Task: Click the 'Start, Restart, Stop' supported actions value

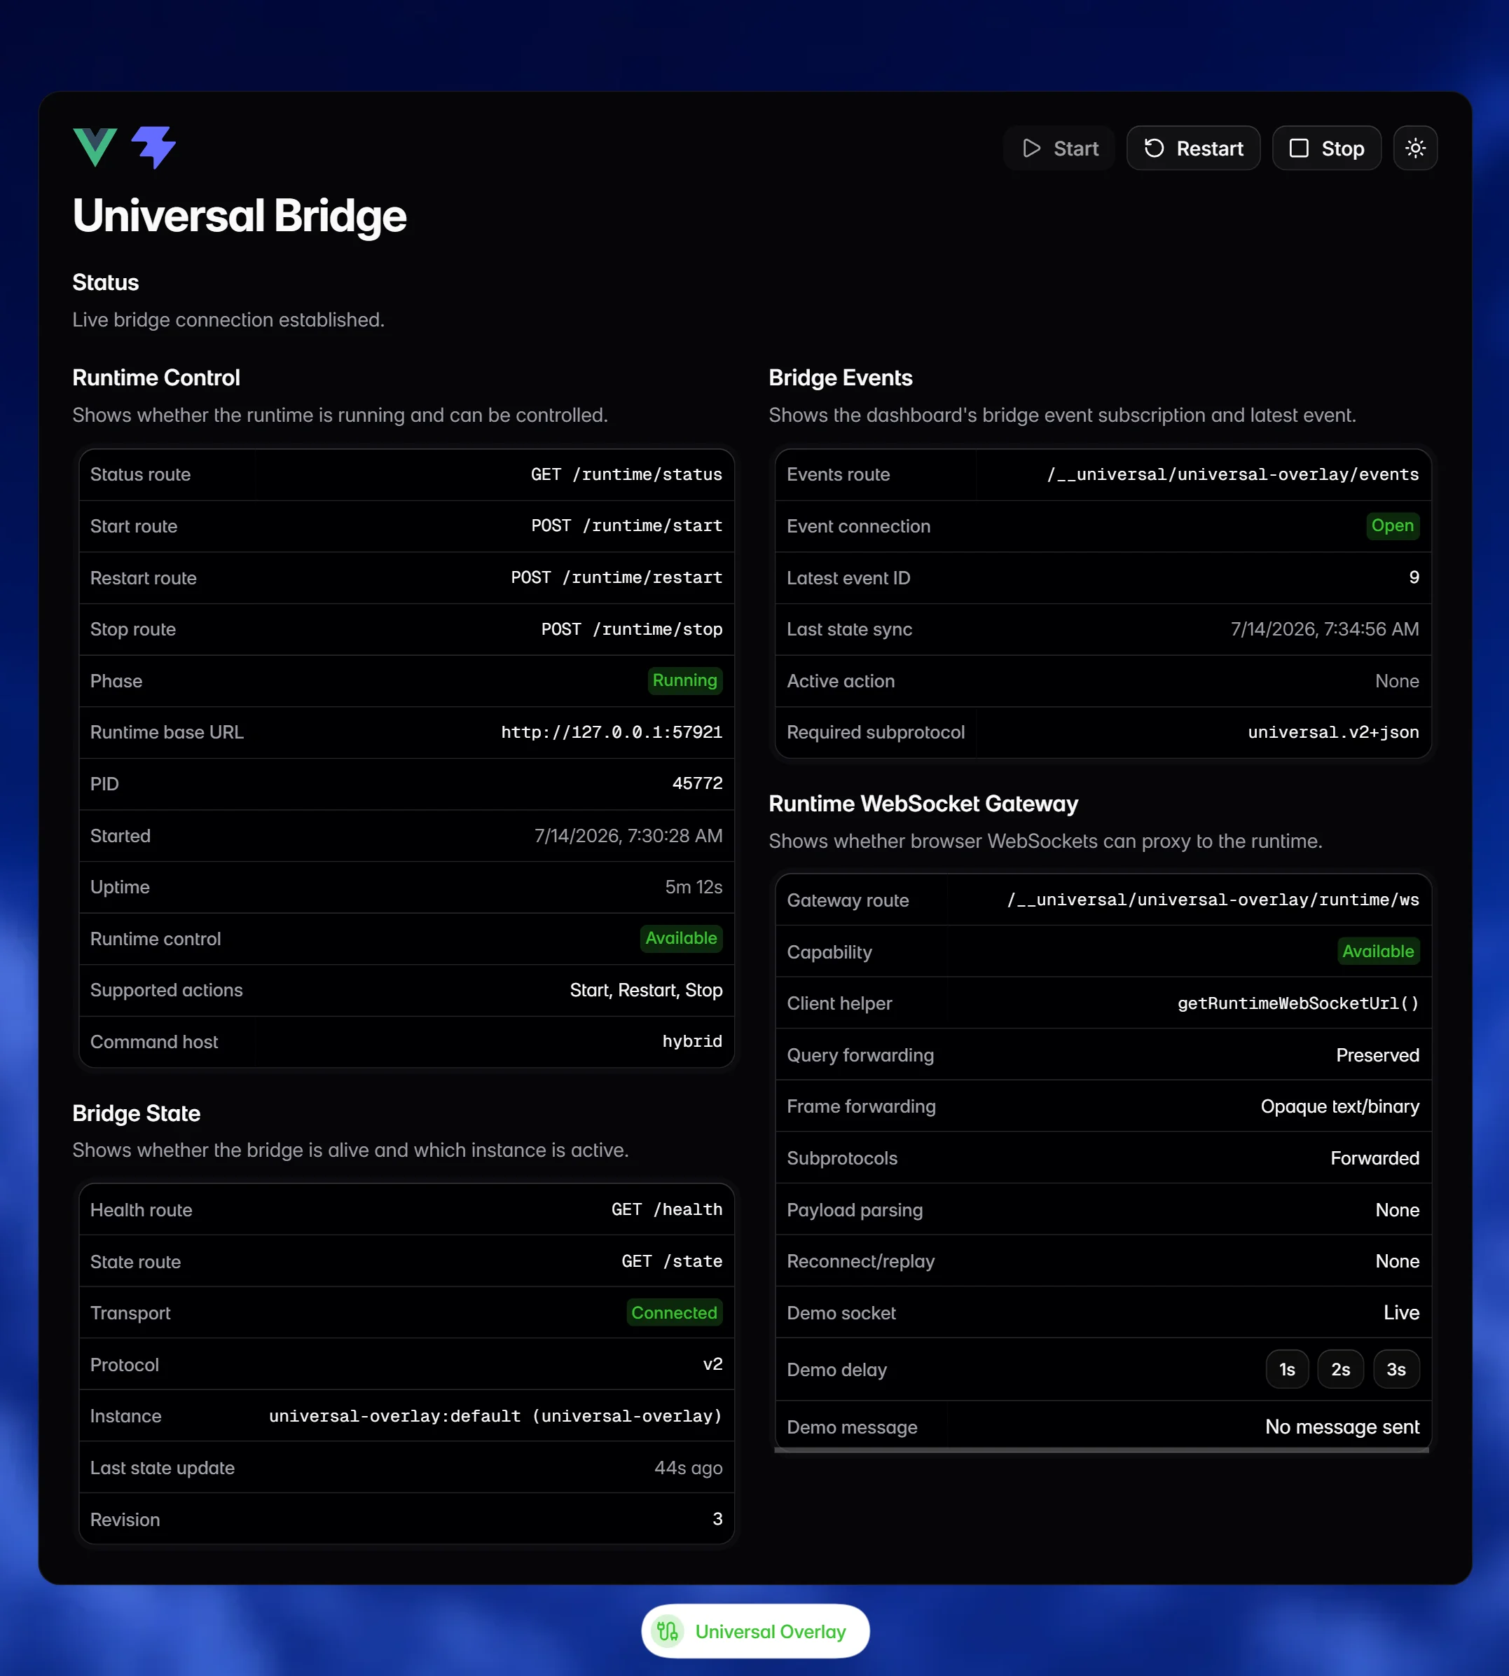Action: click(x=646, y=990)
